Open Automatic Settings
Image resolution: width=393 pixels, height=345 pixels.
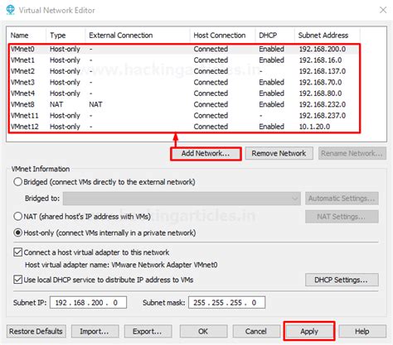pyautogui.click(x=342, y=199)
